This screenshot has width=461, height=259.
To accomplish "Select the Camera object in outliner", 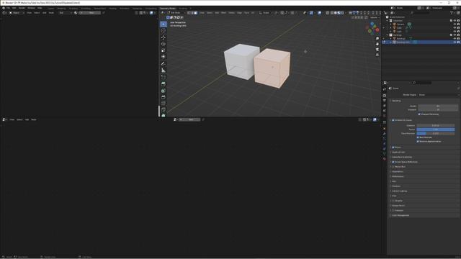I will click(x=400, y=24).
